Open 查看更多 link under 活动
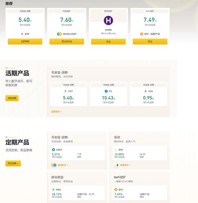 pyautogui.click(x=125, y=165)
